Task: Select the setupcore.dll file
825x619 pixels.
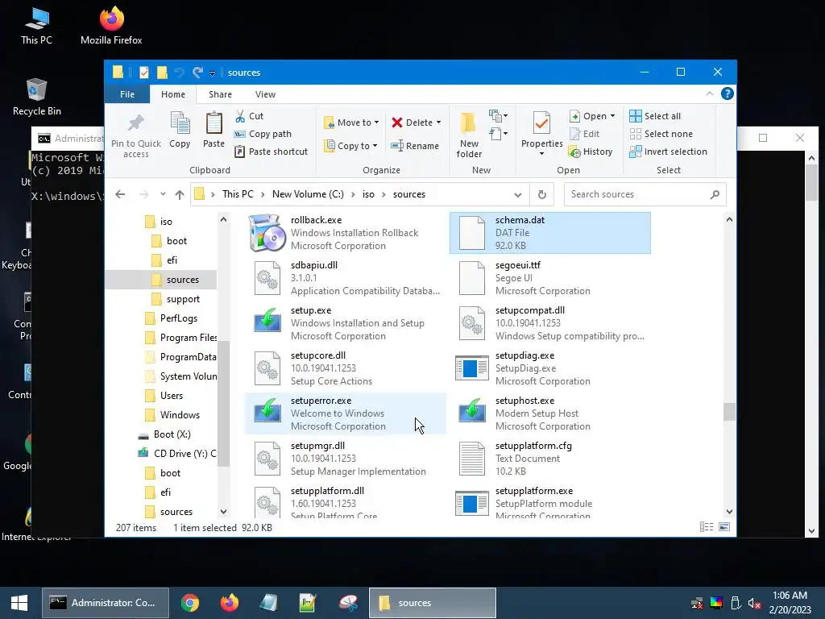Action: [x=345, y=368]
